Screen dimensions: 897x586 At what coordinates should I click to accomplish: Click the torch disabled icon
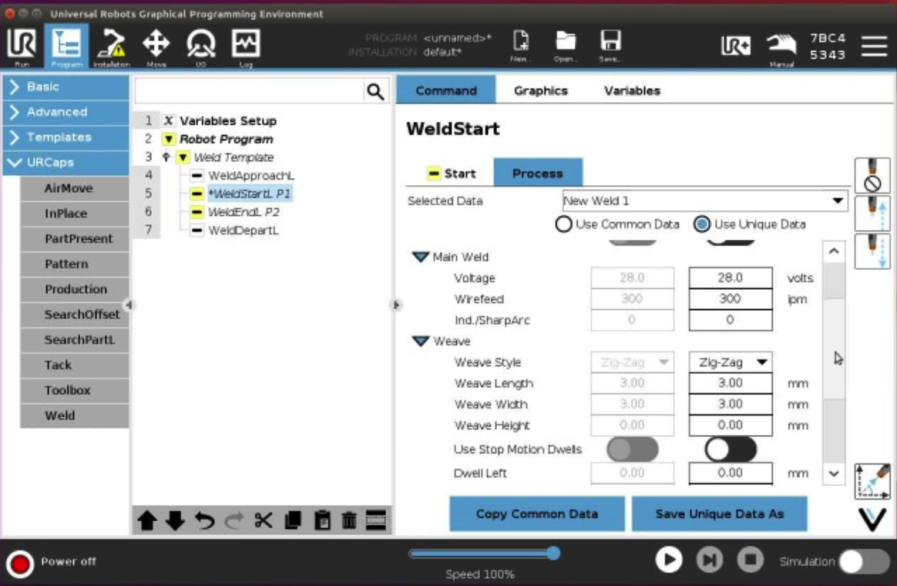(872, 176)
